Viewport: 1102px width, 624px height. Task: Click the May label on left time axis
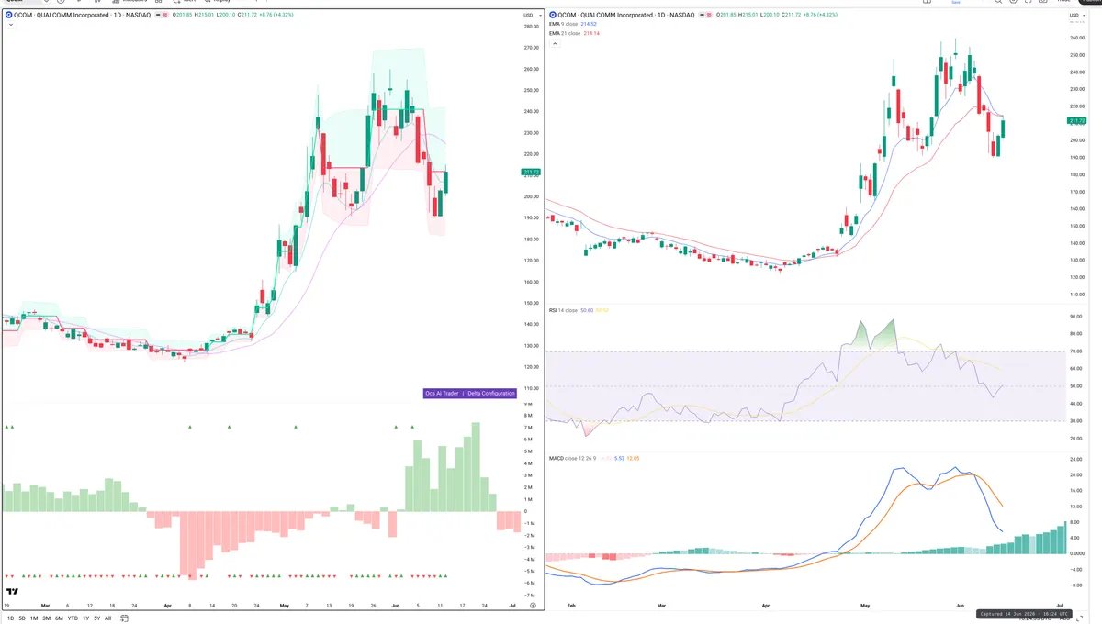(x=283, y=606)
